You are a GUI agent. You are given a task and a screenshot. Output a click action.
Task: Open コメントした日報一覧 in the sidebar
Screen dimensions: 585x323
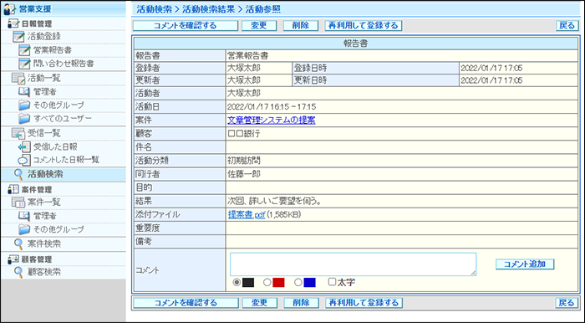(66, 160)
